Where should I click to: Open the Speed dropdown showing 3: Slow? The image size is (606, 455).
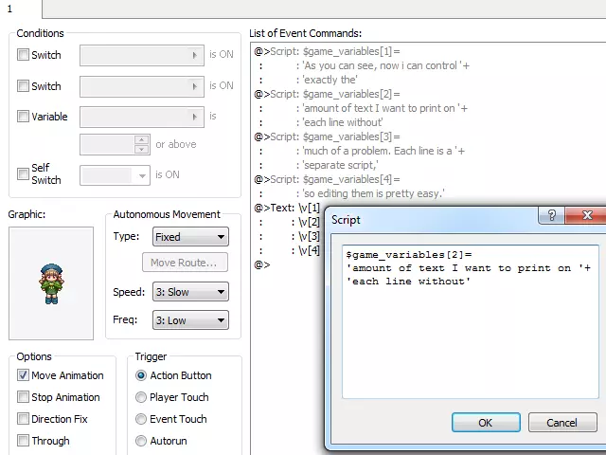click(190, 292)
